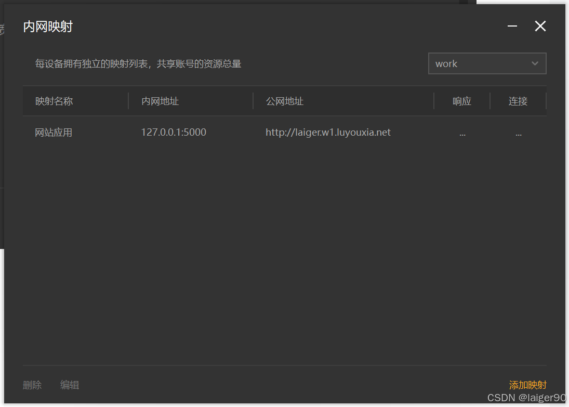Minimize the 内网映射 dialog
The height and width of the screenshot is (407, 569).
[x=512, y=26]
